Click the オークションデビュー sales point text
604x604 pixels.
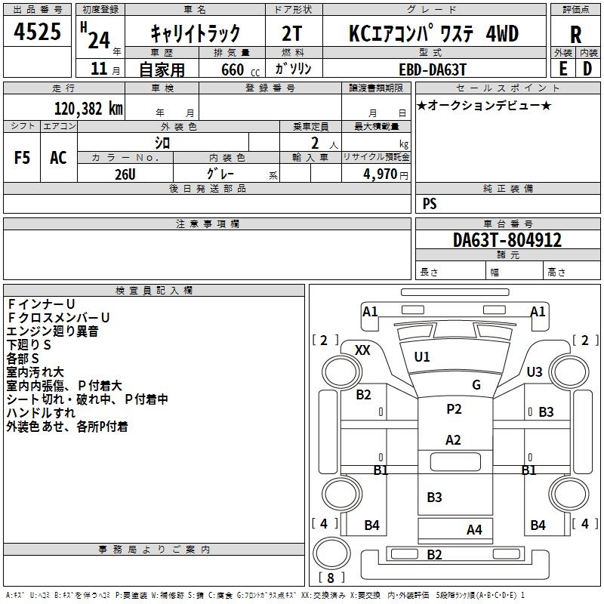[483, 105]
